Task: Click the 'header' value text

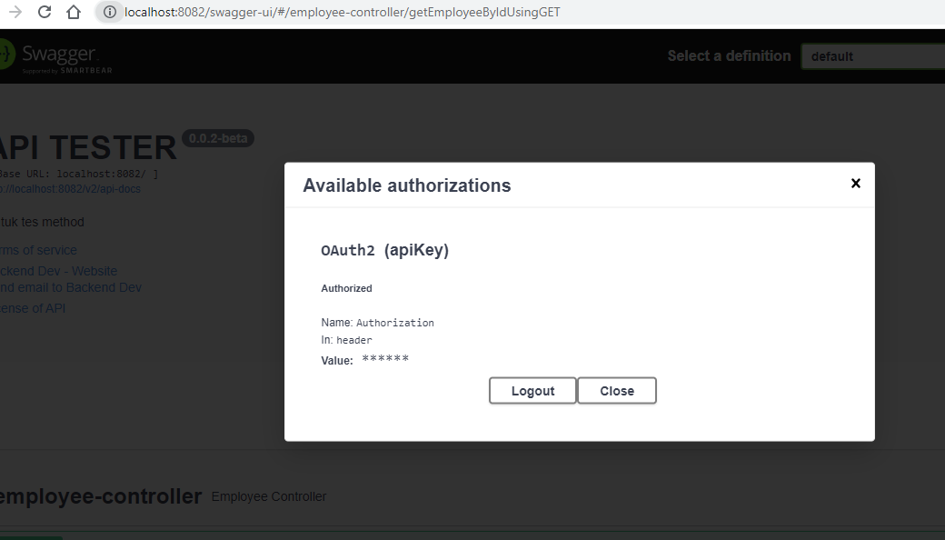Action: click(x=353, y=341)
